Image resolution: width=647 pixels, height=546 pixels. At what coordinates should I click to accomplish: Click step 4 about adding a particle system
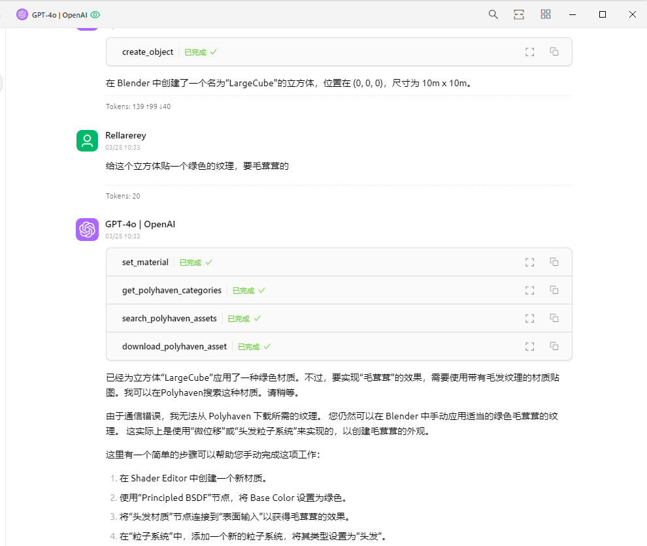(x=254, y=536)
